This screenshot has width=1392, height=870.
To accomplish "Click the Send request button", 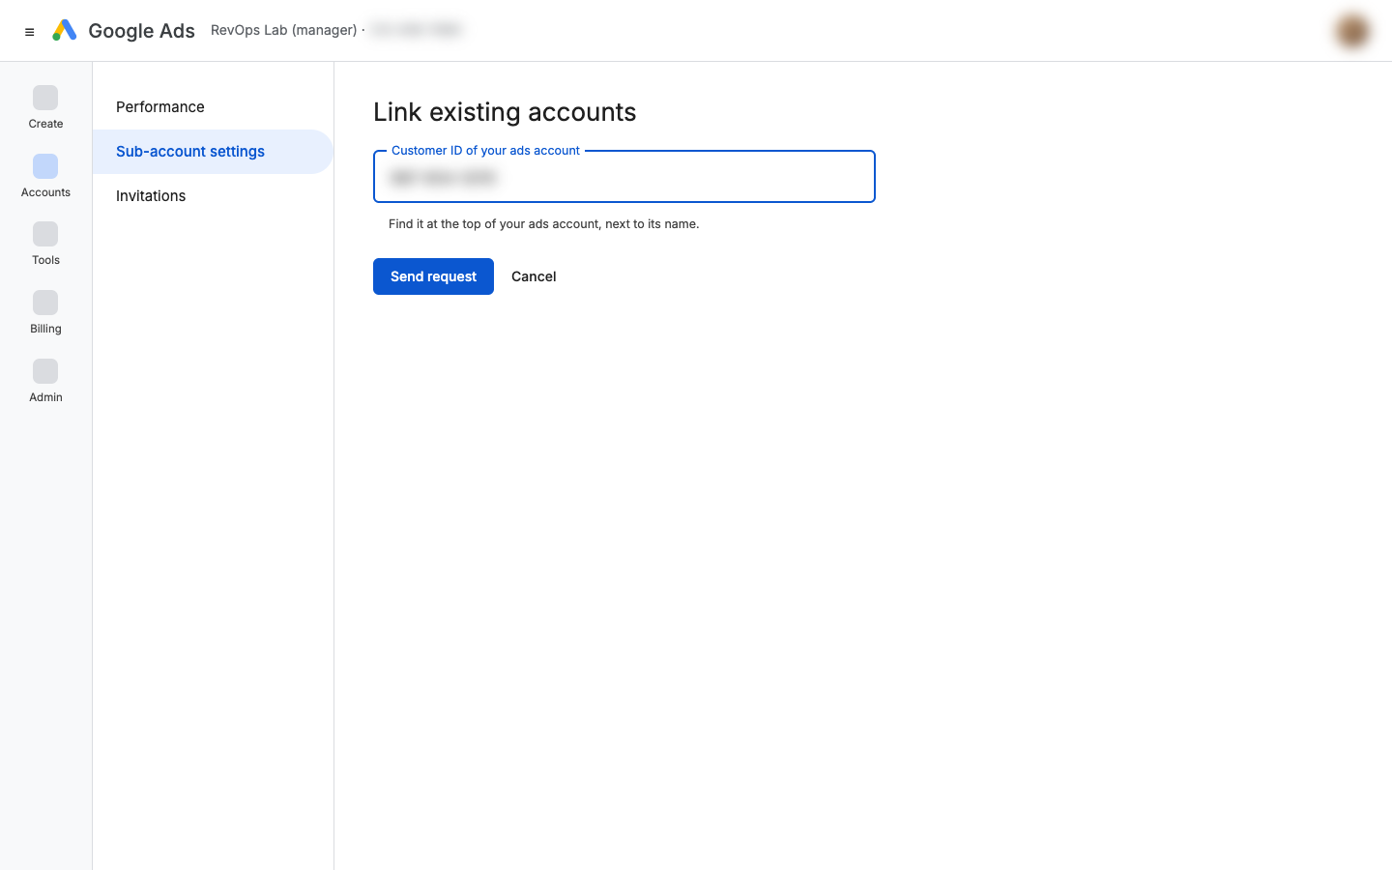I will click(x=433, y=276).
